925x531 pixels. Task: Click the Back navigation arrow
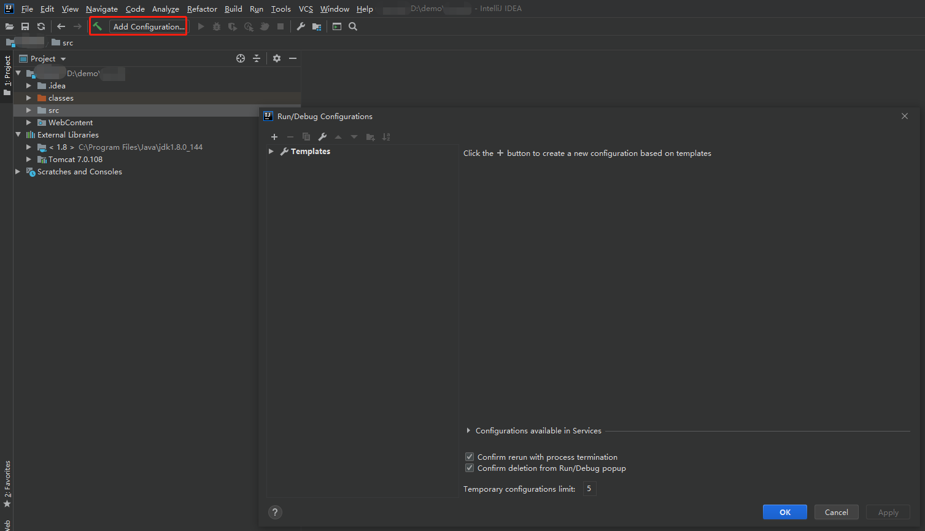[x=61, y=26]
